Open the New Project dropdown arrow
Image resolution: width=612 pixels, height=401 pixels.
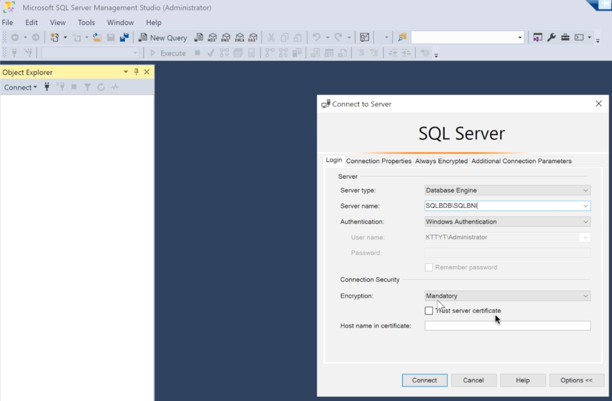[65, 38]
